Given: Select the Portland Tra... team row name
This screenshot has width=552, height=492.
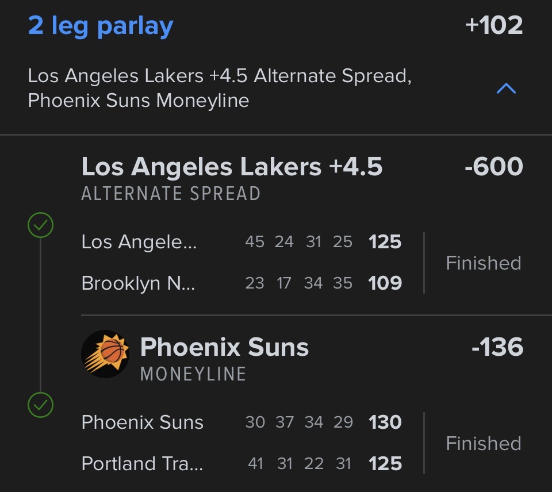Looking at the screenshot, I should point(142,463).
